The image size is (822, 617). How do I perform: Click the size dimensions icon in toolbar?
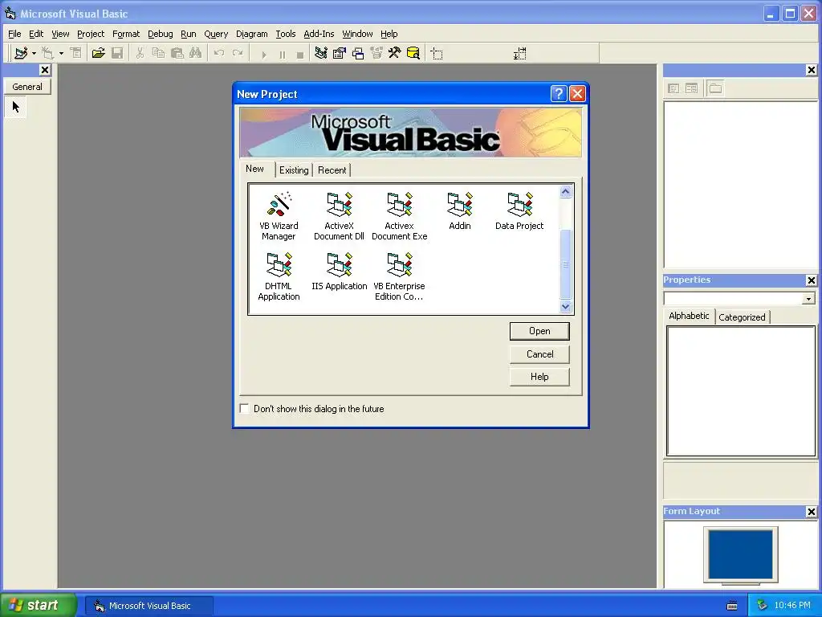tap(519, 54)
